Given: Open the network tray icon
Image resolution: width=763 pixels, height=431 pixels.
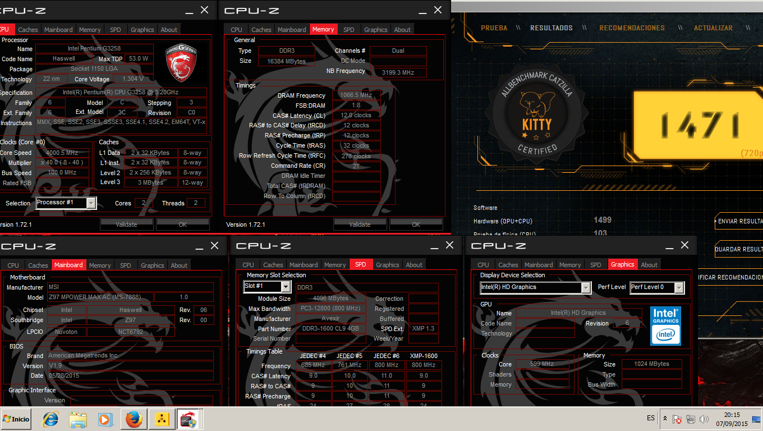Looking at the screenshot, I should click(691, 419).
